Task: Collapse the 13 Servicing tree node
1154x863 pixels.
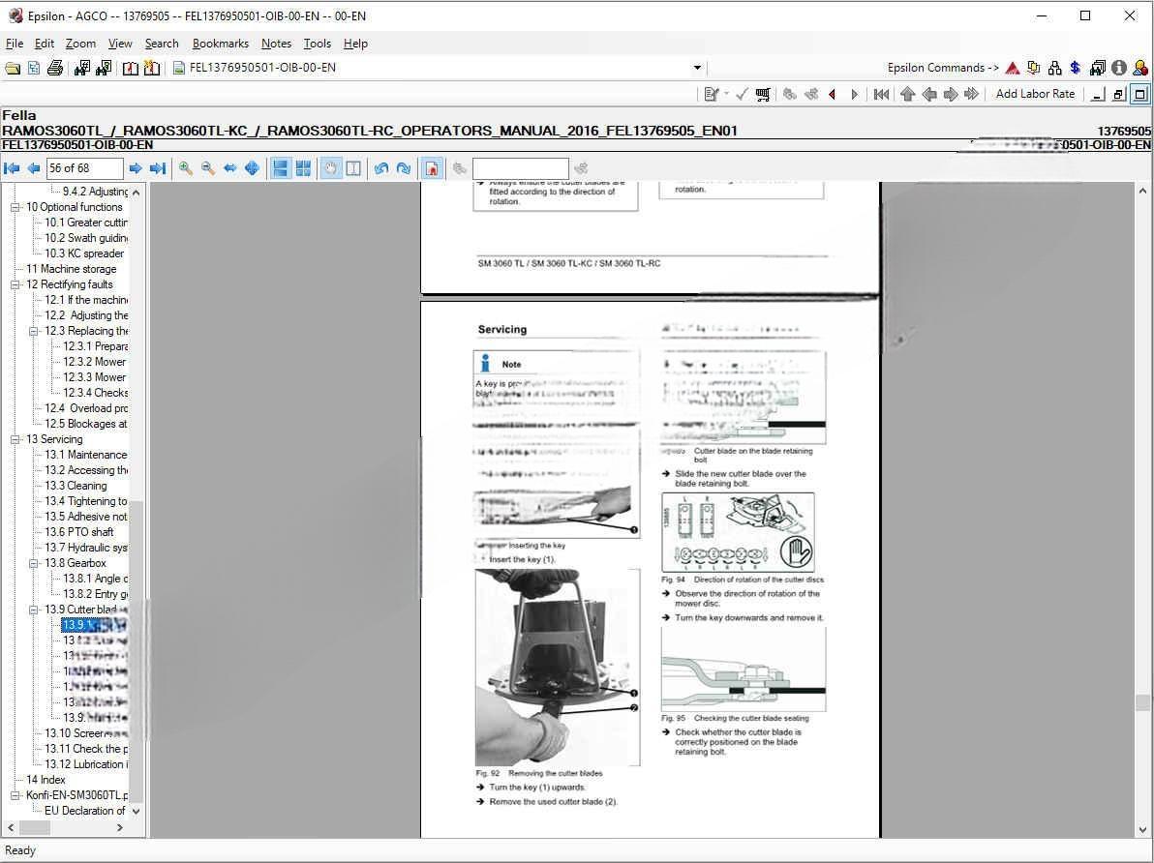Action: [15, 439]
